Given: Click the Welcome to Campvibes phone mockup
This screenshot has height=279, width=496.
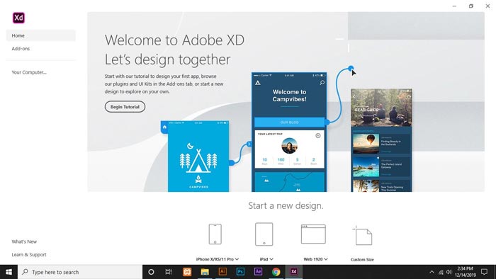Looking at the screenshot, I should click(289, 132).
